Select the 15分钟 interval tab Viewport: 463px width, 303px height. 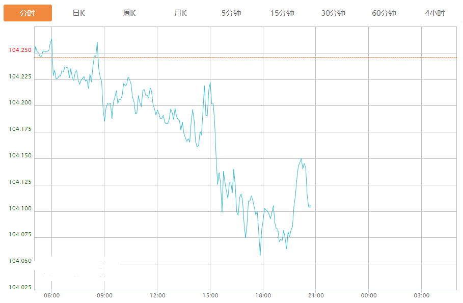pos(282,13)
